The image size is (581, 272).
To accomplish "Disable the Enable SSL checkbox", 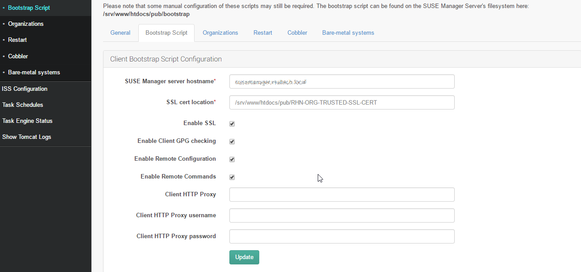I will [232, 124].
